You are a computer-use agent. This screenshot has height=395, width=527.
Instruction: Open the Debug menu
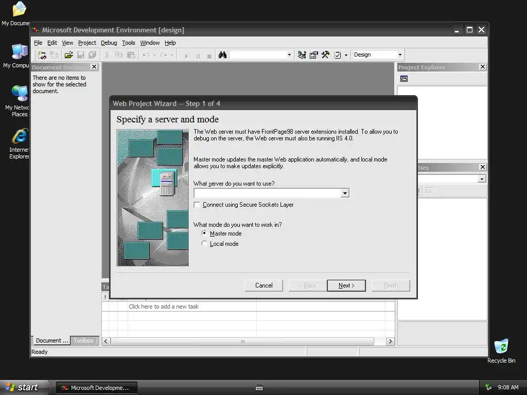(x=109, y=43)
